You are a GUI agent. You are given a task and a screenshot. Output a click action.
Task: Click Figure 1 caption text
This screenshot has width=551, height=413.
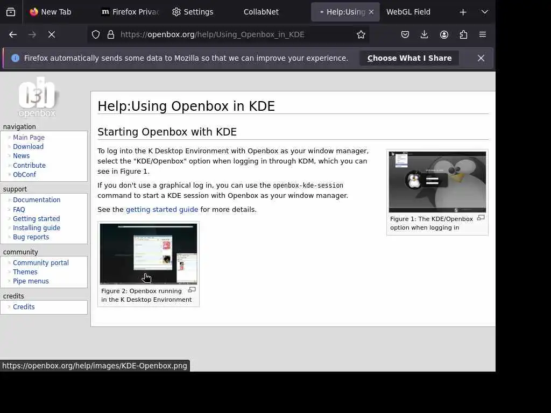coord(432,223)
